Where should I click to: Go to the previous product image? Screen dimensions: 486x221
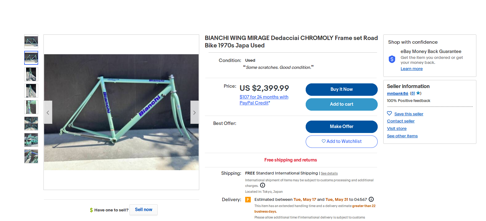pyautogui.click(x=48, y=113)
